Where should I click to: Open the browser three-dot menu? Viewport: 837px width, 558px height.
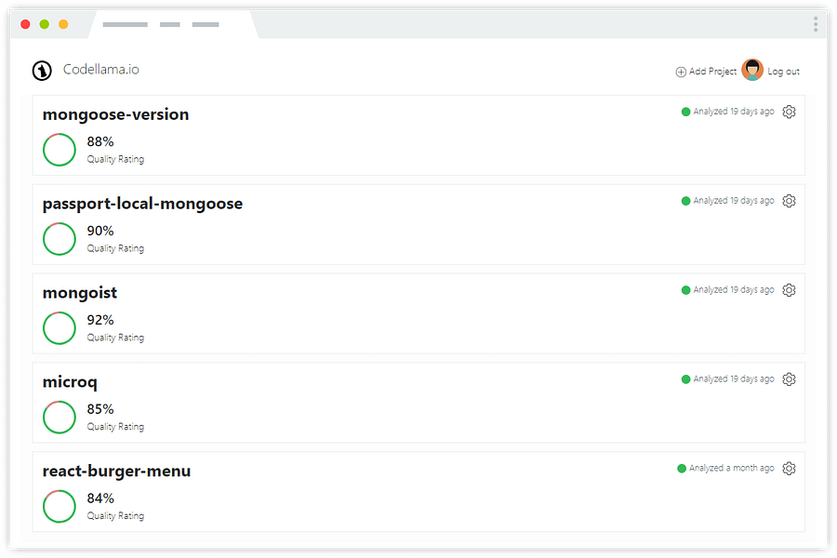[x=816, y=24]
